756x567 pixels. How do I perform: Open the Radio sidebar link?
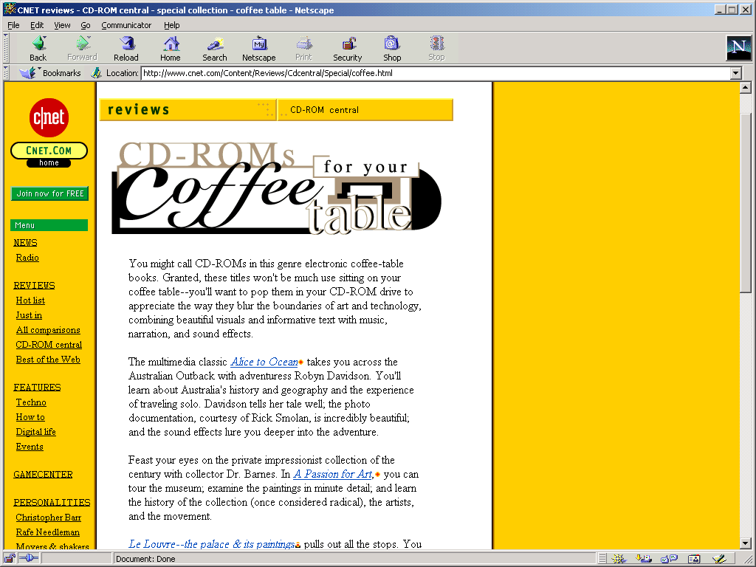pos(27,258)
